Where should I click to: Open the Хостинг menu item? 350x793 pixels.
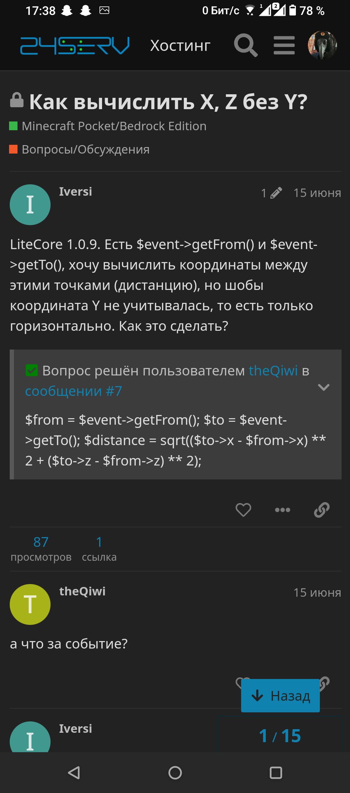click(x=180, y=46)
